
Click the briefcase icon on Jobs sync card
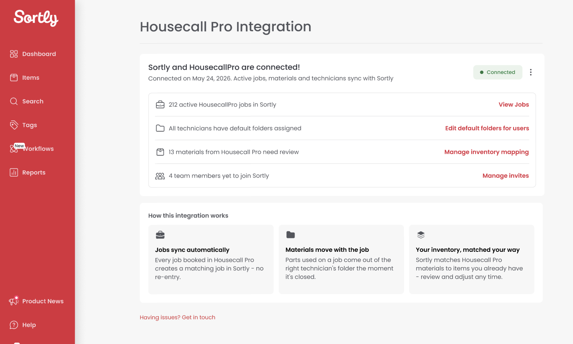tap(160, 235)
